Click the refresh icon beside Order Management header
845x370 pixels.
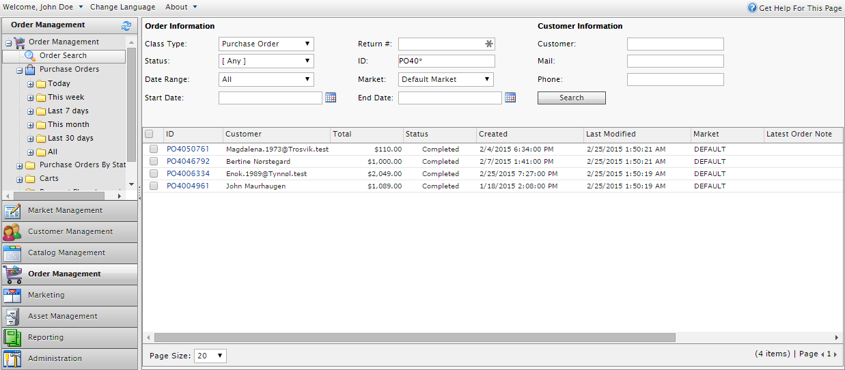[126, 26]
